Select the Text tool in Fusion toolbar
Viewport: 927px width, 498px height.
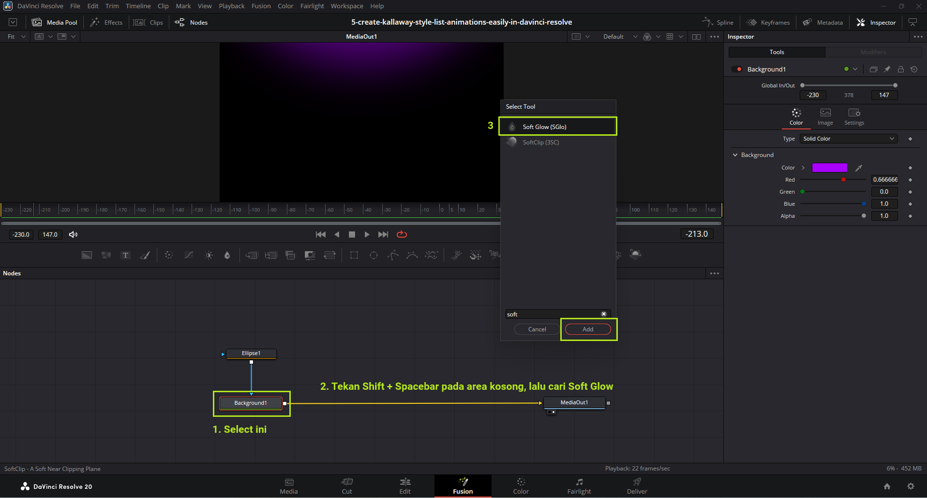(x=125, y=255)
